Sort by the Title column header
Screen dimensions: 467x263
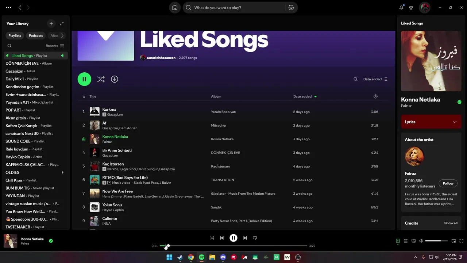click(x=93, y=96)
